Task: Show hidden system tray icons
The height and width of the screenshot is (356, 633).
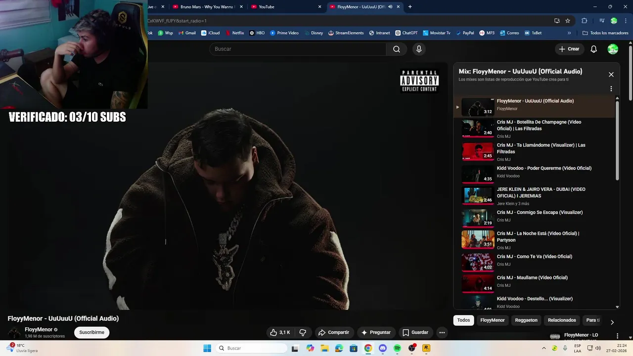Action: pos(544,348)
